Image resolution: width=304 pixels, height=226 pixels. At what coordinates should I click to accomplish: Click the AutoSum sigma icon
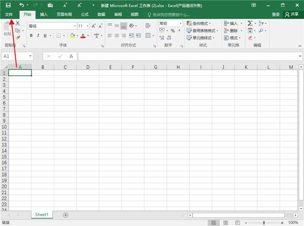[x=250, y=23]
